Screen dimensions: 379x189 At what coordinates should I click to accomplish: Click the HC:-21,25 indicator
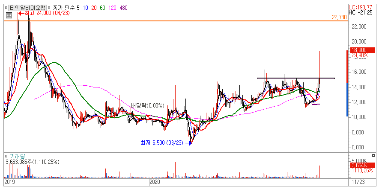[x=361, y=12]
